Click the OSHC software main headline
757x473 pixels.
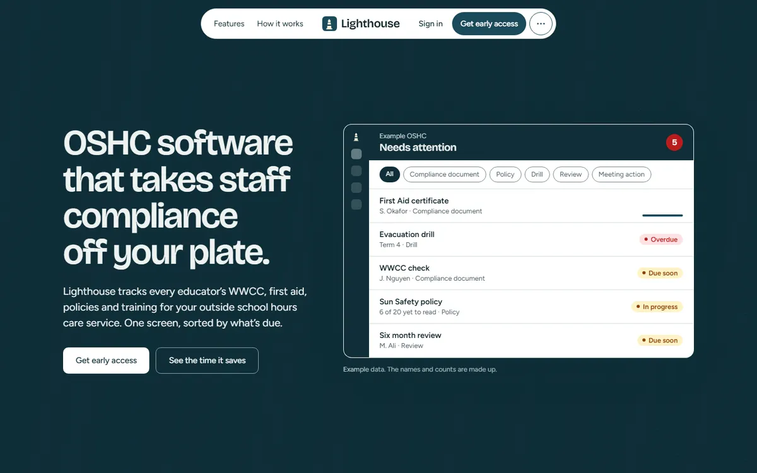coord(178,198)
